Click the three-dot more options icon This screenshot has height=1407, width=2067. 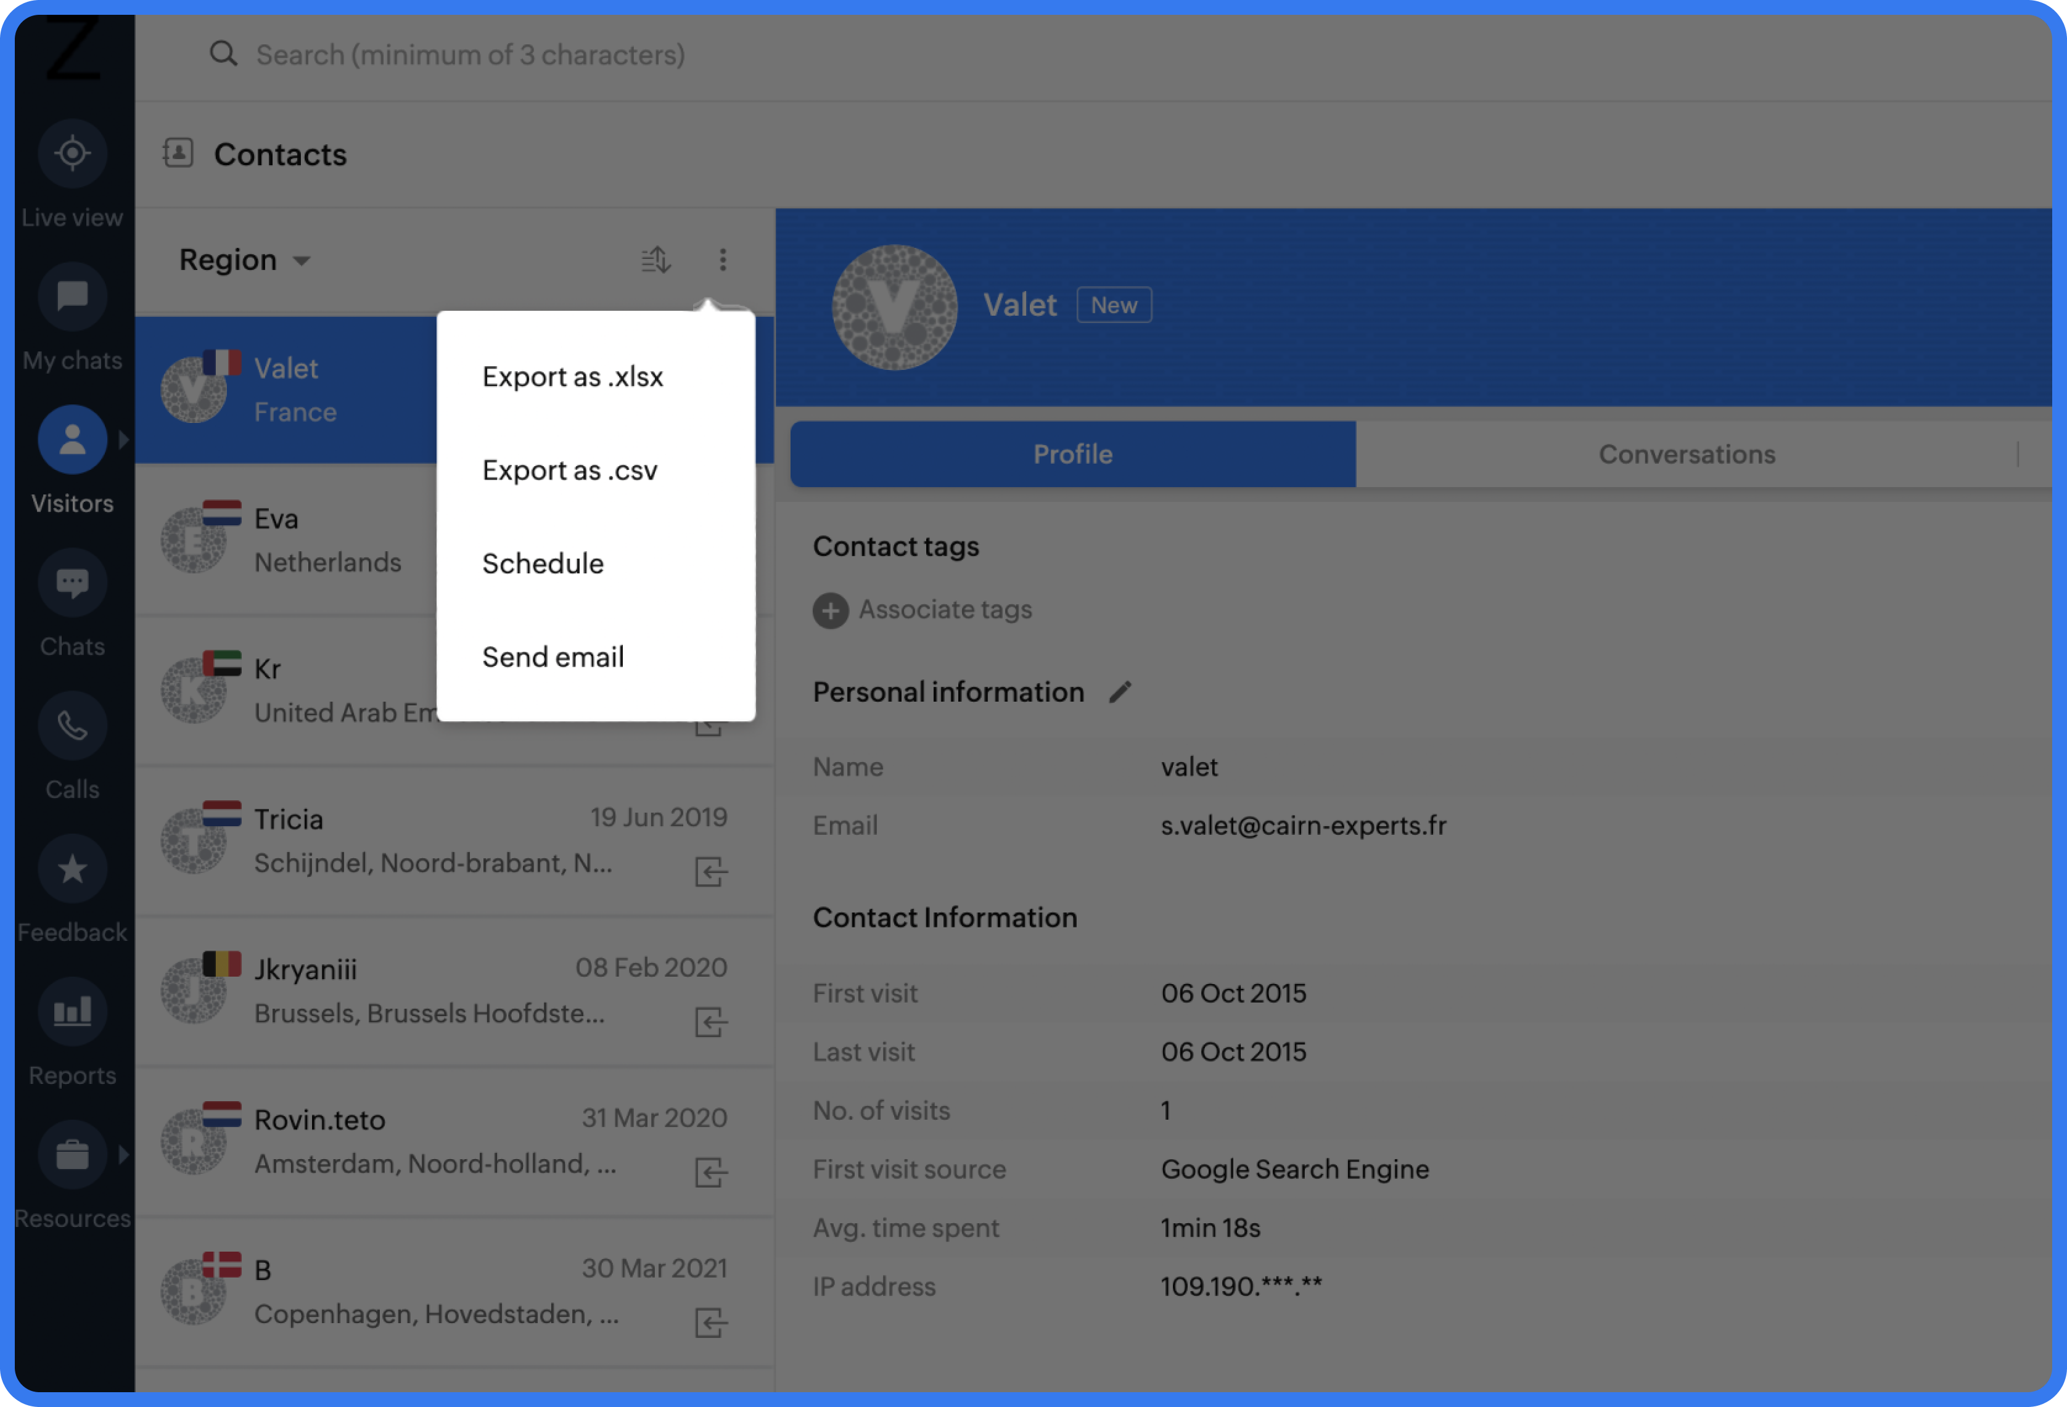tap(722, 260)
